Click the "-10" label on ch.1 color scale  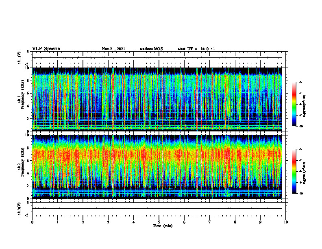301,127
